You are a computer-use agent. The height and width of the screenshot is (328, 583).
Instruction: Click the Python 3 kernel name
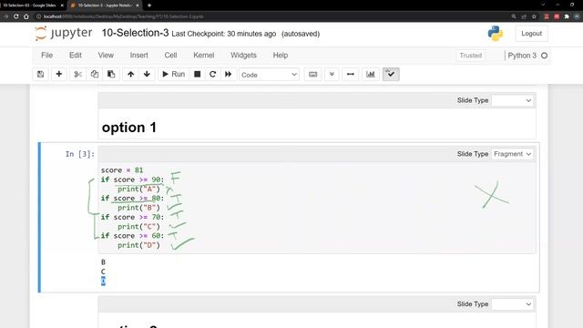[x=522, y=56]
